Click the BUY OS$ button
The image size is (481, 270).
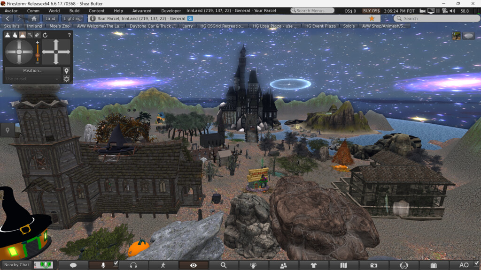click(372, 11)
